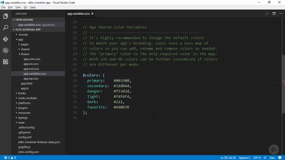
Task: Click the split editor icon
Action: (274, 14)
